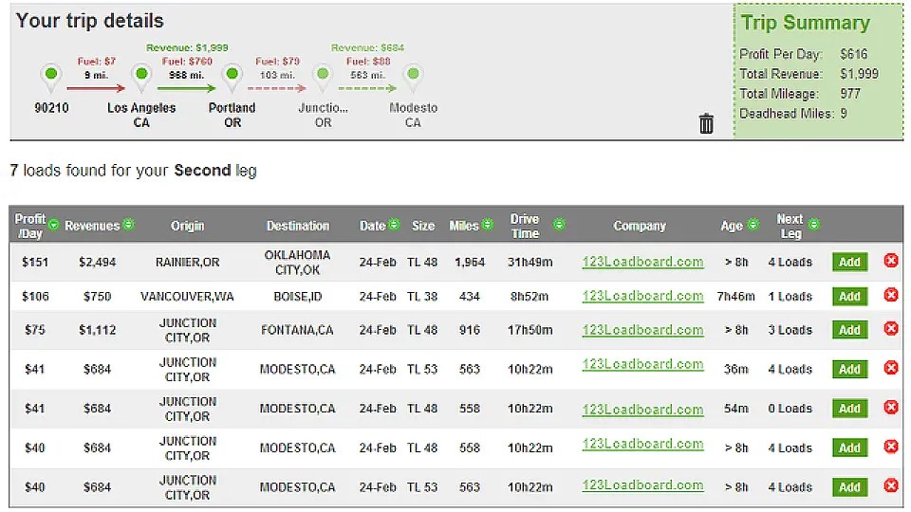The width and height of the screenshot is (911, 512).
Task: Sort loads by Next Leg
Action: pos(814,224)
